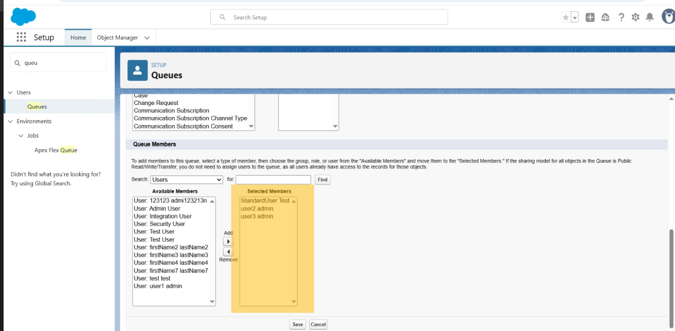Open the favorites list dropdown arrow
675x331 pixels.
click(x=575, y=18)
